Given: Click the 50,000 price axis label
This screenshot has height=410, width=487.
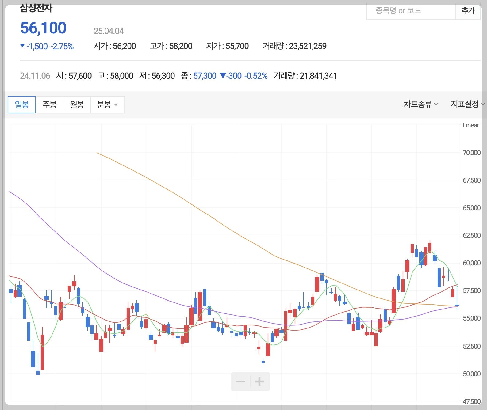Looking at the screenshot, I should (x=472, y=374).
